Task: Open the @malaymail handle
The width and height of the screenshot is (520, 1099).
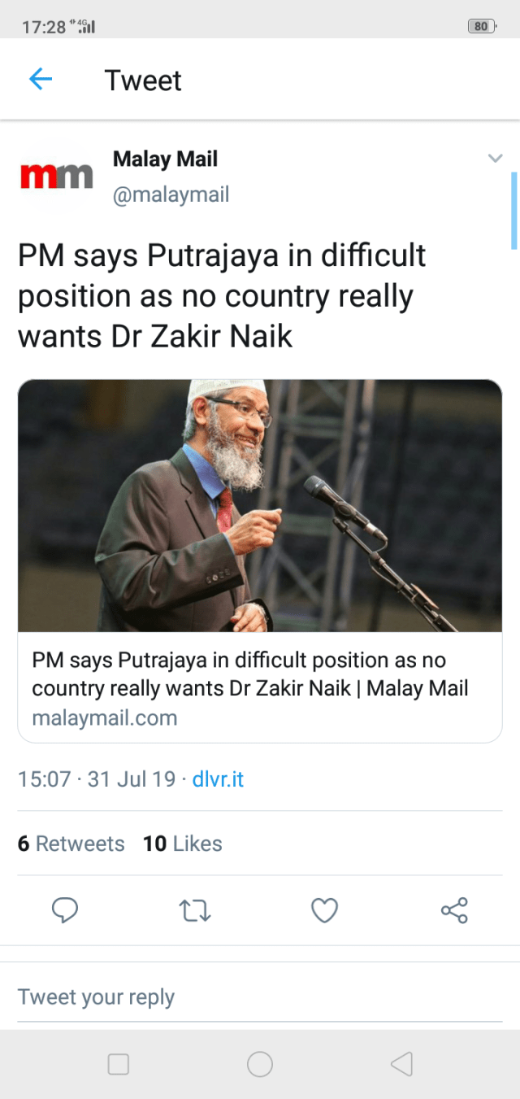Action: [171, 195]
